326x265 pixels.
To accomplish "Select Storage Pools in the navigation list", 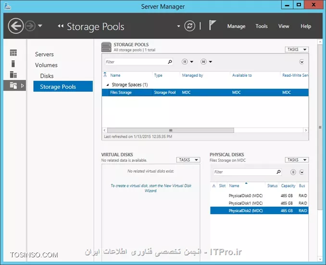I will 63,86.
